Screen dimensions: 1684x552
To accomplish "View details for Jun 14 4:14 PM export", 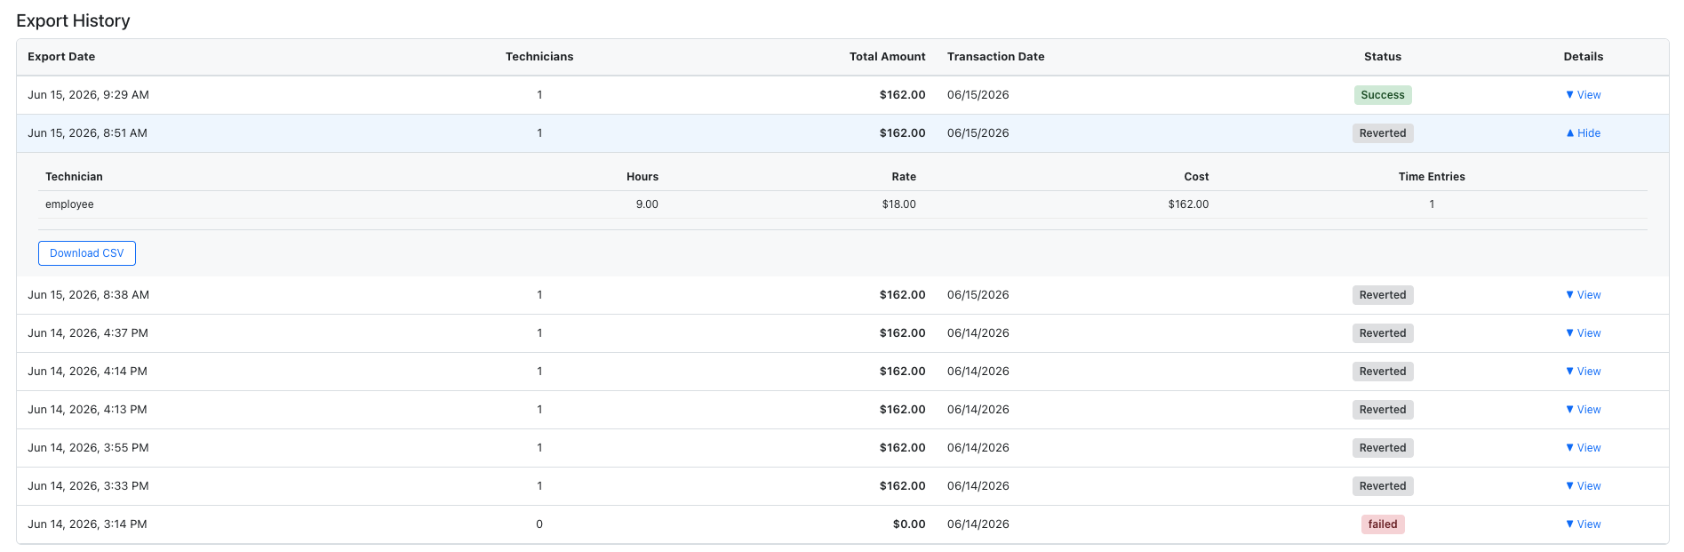I will tap(1583, 372).
